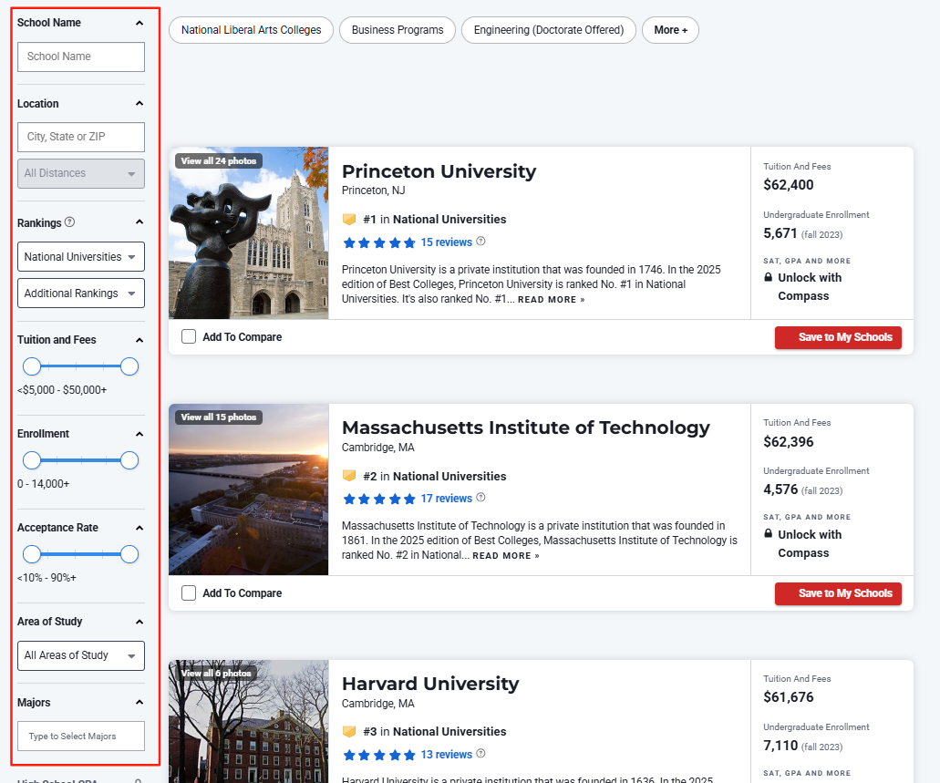940x783 pixels.
Task: Click the Tuition and Fees minimum slider handle
Action: coord(32,366)
